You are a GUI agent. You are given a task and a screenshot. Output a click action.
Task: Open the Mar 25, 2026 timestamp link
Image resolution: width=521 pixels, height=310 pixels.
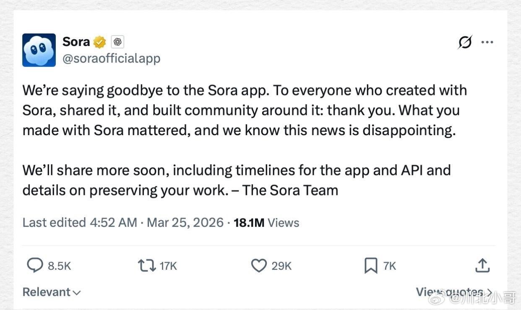(x=185, y=222)
